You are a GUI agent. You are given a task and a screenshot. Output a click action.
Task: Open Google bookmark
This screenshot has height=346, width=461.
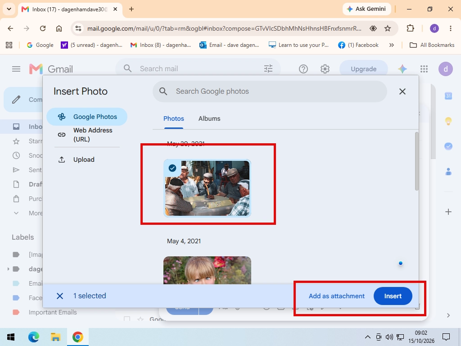point(40,45)
